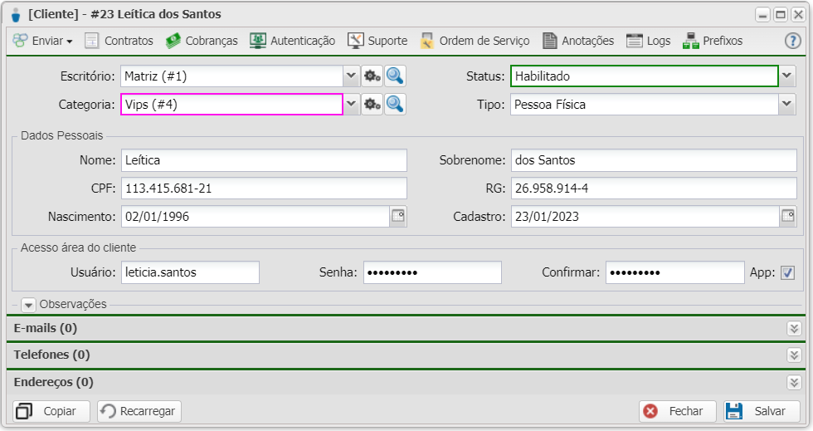The image size is (813, 431).
Task: Open the Tipo dropdown list
Action: point(787,105)
